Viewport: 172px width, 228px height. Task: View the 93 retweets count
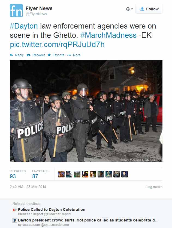13,176
